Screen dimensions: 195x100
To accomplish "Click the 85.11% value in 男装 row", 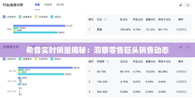I will 163,29.
